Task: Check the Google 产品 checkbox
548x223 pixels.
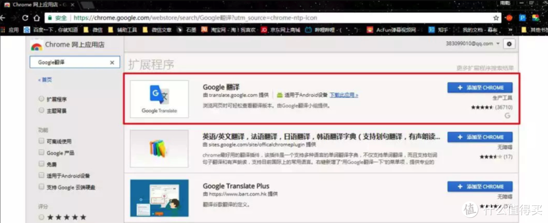Action: 41,153
